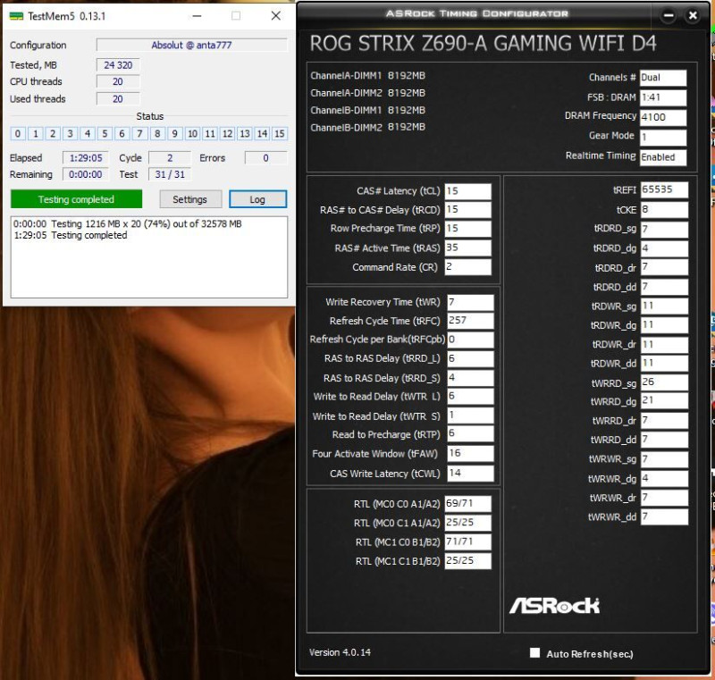715x680 pixels.
Task: Click the CAS Write Latency (tCWL) field
Action: click(470, 474)
